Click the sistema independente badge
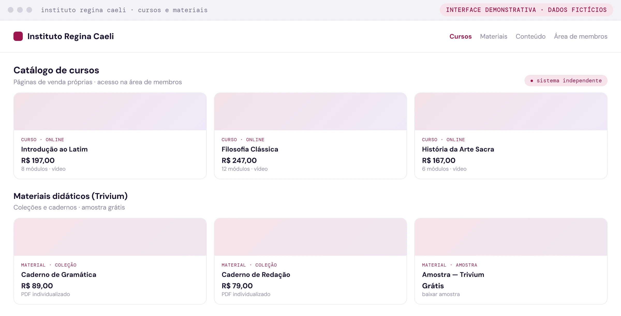621x316 pixels. click(x=566, y=81)
